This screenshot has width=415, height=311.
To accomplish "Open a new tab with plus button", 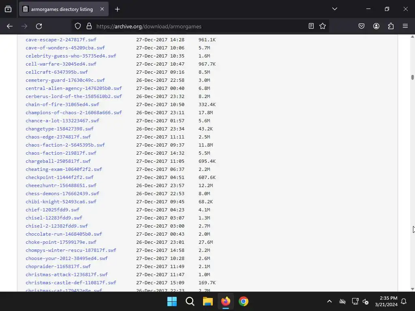I will (x=117, y=9).
